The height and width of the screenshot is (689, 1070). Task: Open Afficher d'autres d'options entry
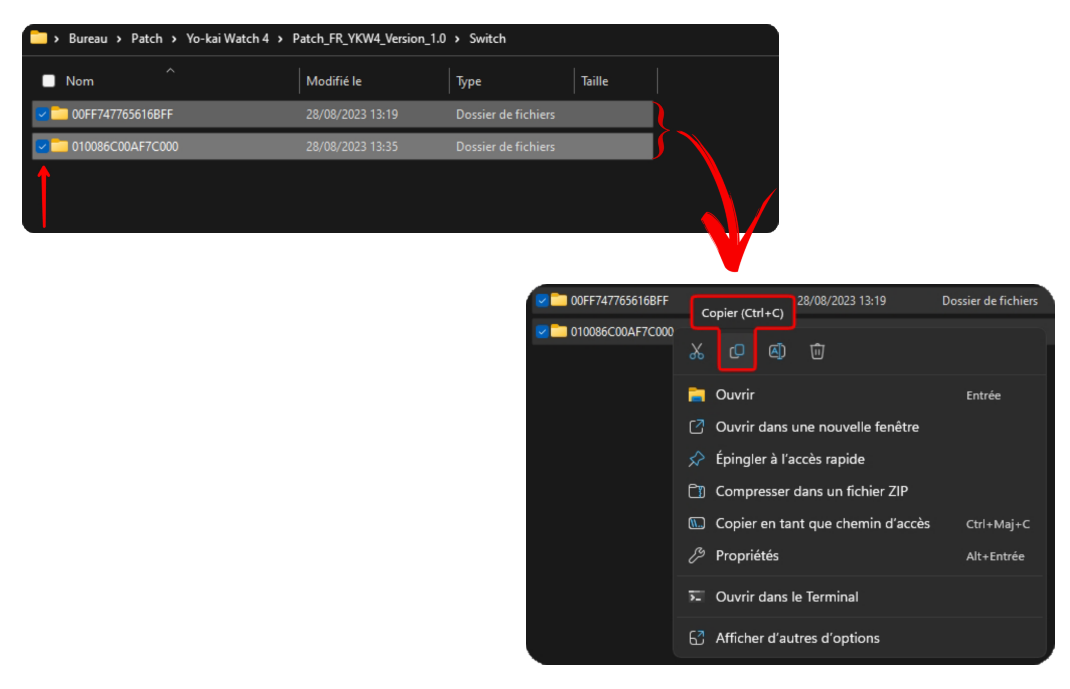click(x=797, y=638)
